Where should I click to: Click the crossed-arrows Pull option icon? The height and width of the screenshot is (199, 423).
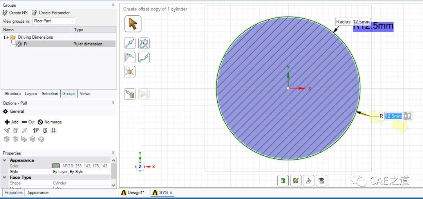tap(24, 130)
